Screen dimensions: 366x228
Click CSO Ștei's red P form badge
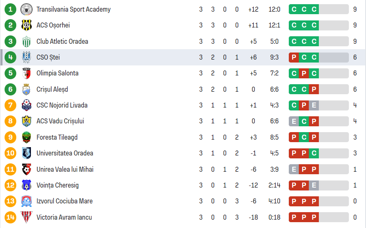(294, 57)
